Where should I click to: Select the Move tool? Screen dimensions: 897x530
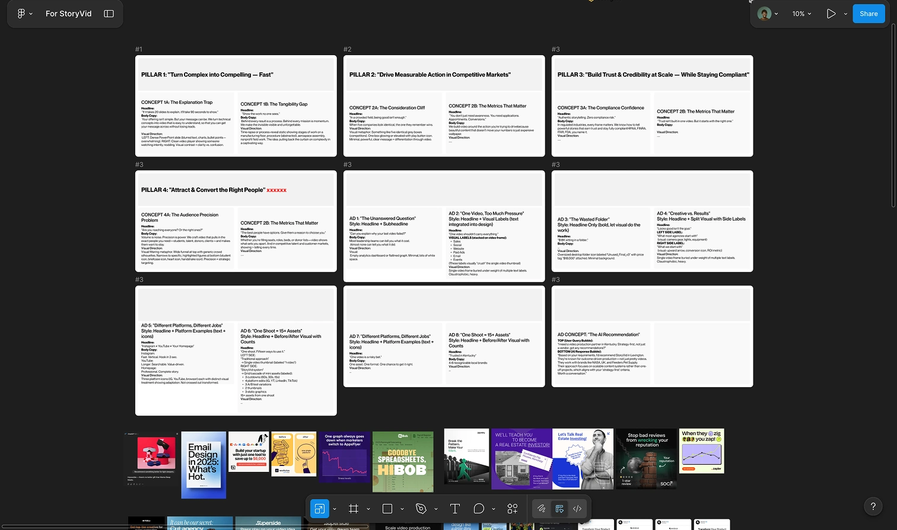pyautogui.click(x=319, y=508)
